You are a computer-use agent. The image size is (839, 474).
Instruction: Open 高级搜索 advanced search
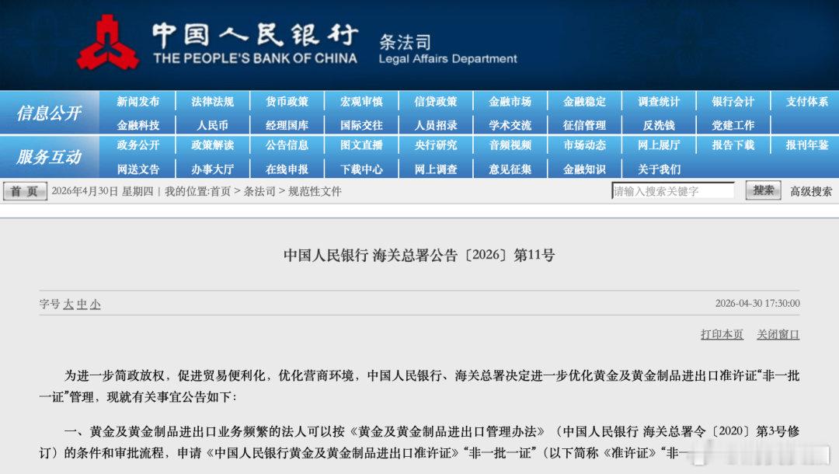point(809,190)
